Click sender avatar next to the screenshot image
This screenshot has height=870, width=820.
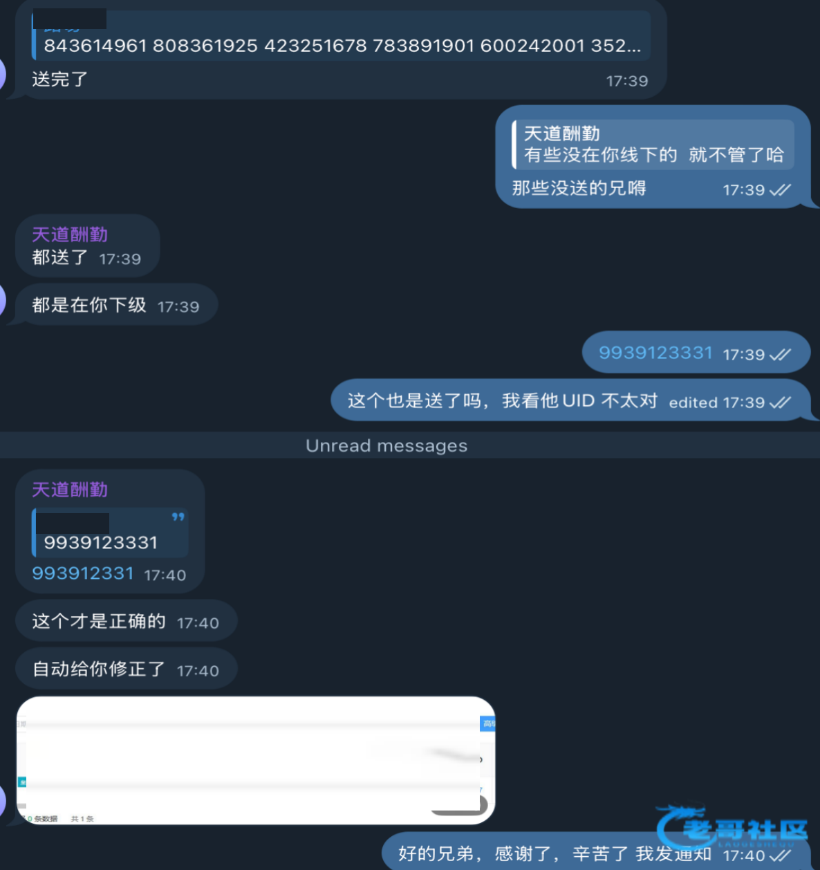click(2, 802)
